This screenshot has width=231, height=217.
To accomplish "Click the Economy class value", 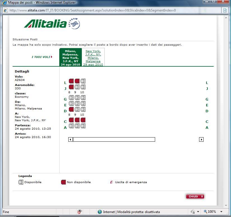I will (22, 97).
